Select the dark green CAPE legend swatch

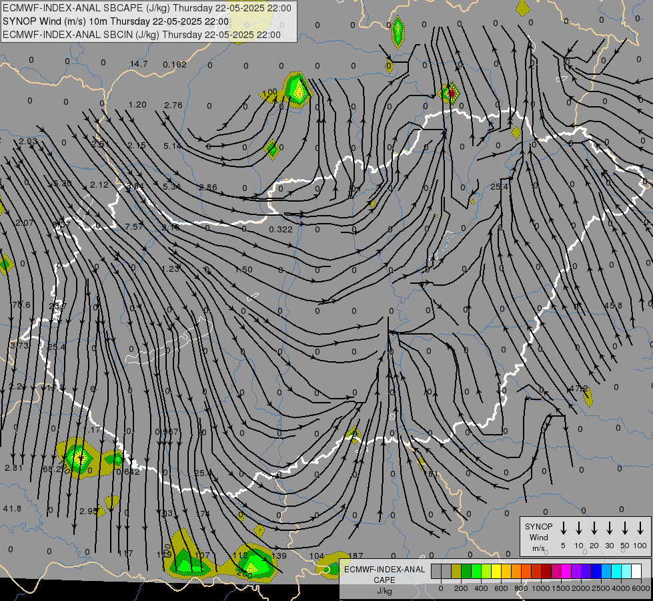coord(466,572)
